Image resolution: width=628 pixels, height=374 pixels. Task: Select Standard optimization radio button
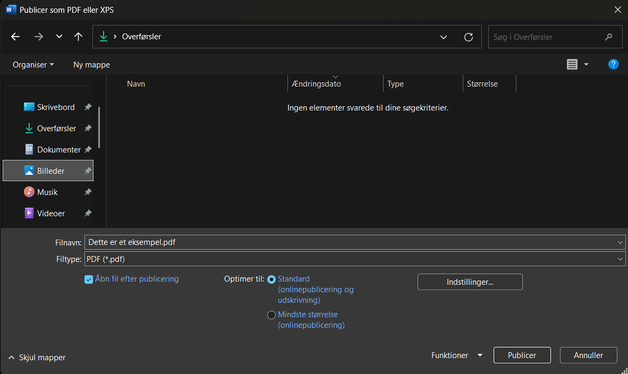click(271, 279)
